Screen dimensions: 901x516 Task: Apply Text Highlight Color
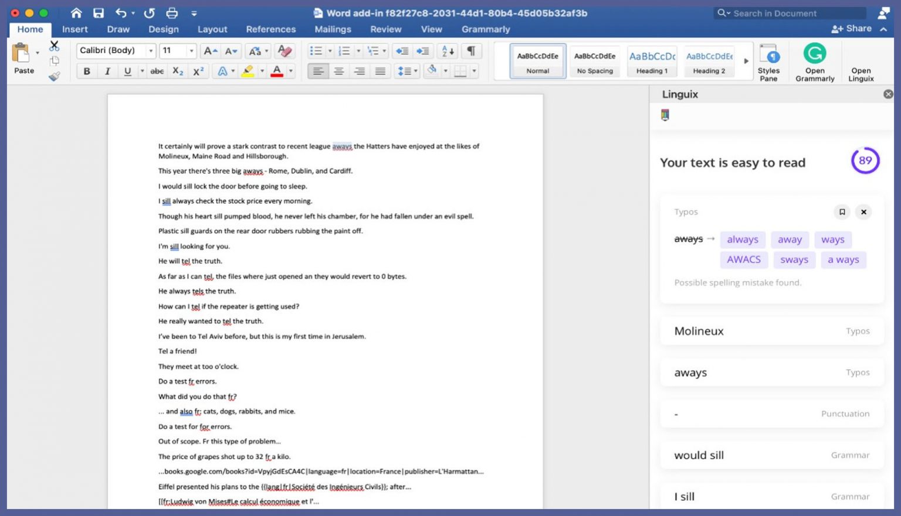[247, 71]
